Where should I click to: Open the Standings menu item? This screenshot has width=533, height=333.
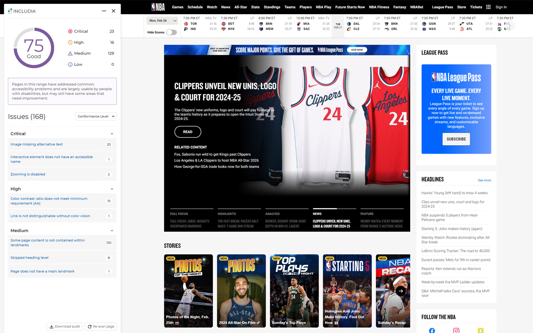tap(272, 7)
